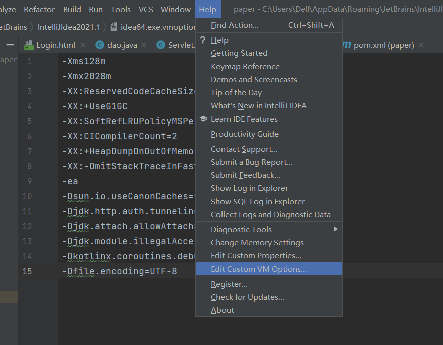The height and width of the screenshot is (345, 443).
Task: Open Getting Started from Help menu
Action: pos(269,53)
